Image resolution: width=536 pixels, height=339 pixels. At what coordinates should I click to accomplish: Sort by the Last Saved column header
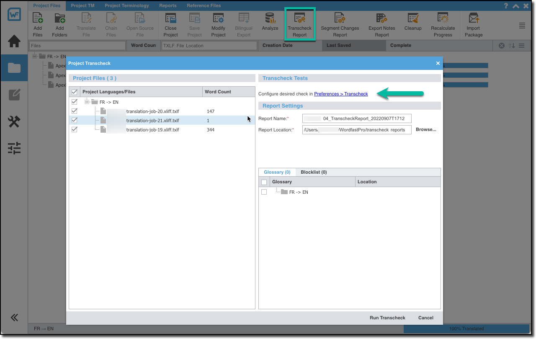click(354, 45)
